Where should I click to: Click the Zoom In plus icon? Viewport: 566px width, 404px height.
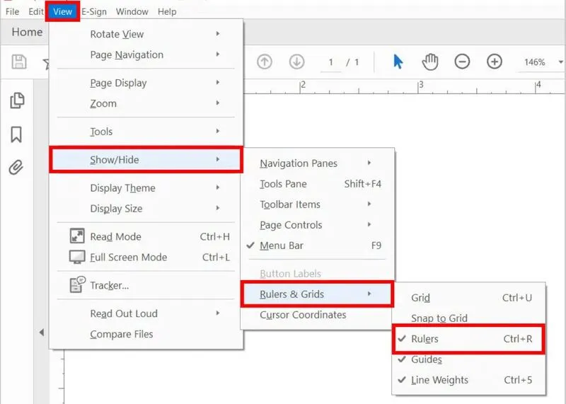point(494,62)
